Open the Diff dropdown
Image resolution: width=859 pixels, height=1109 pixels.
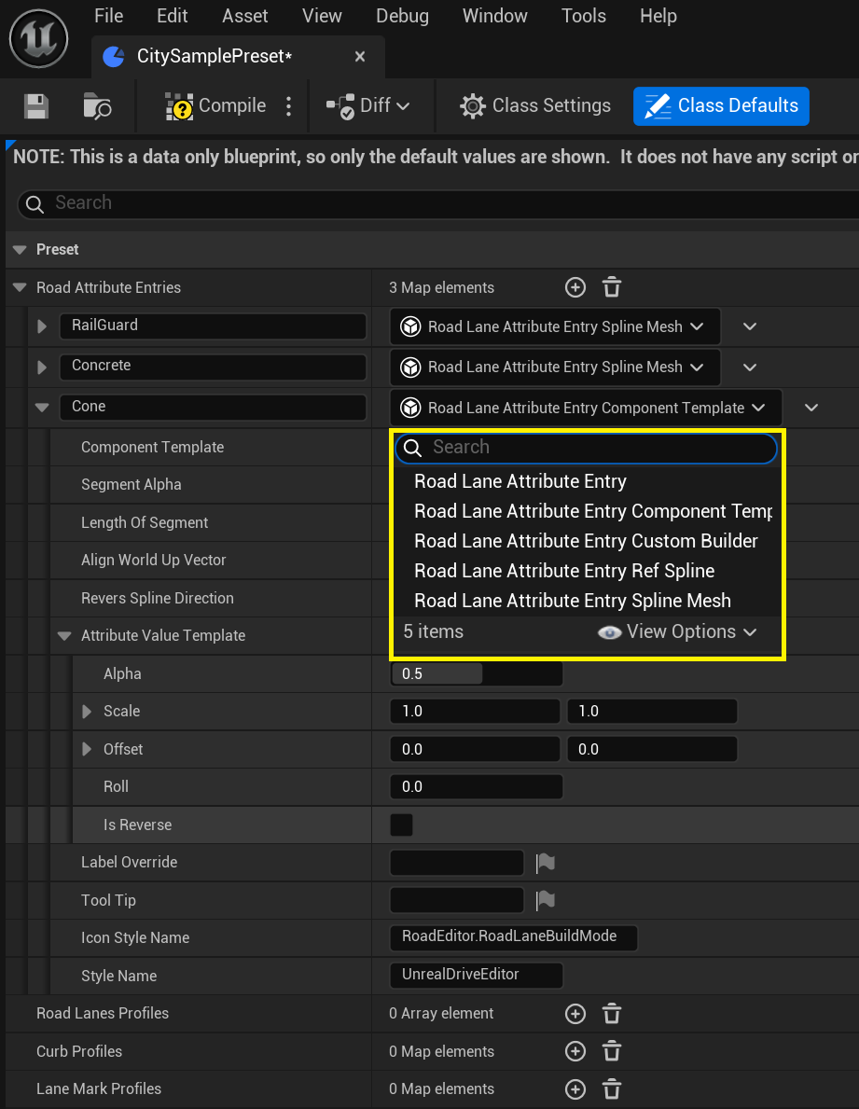tap(367, 106)
